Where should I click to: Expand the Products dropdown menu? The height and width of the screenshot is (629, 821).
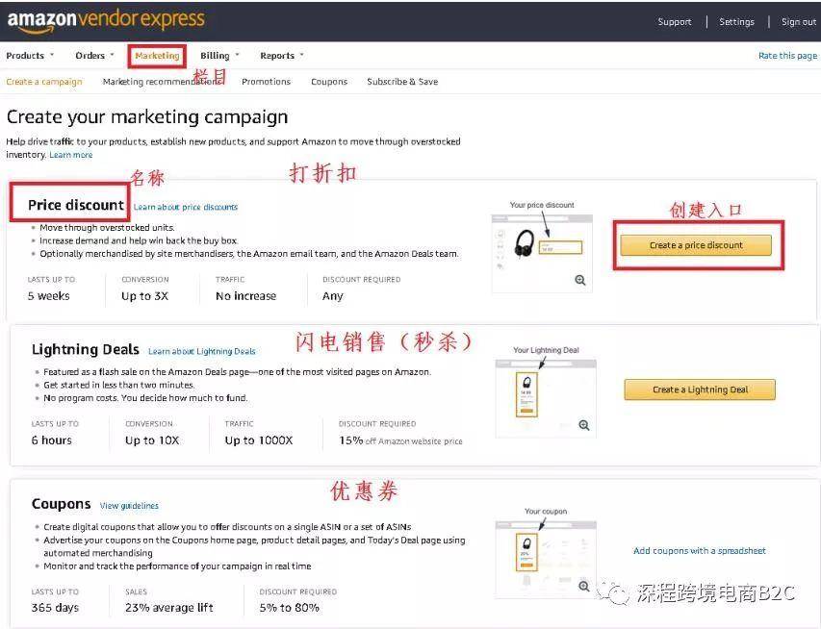coord(30,56)
